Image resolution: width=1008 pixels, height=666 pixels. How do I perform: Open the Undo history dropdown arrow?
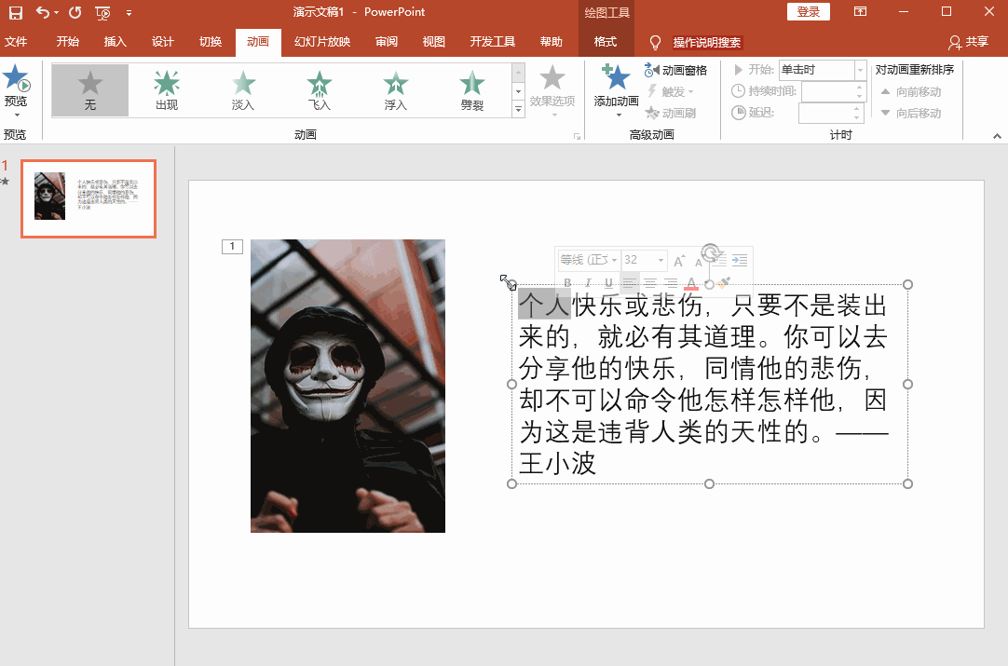pos(56,13)
